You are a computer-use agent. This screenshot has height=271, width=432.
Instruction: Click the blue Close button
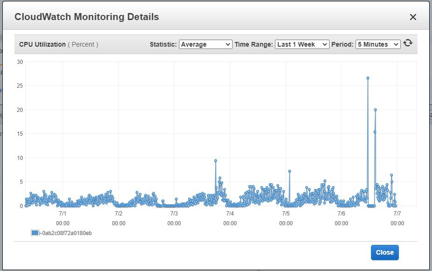tap(384, 252)
